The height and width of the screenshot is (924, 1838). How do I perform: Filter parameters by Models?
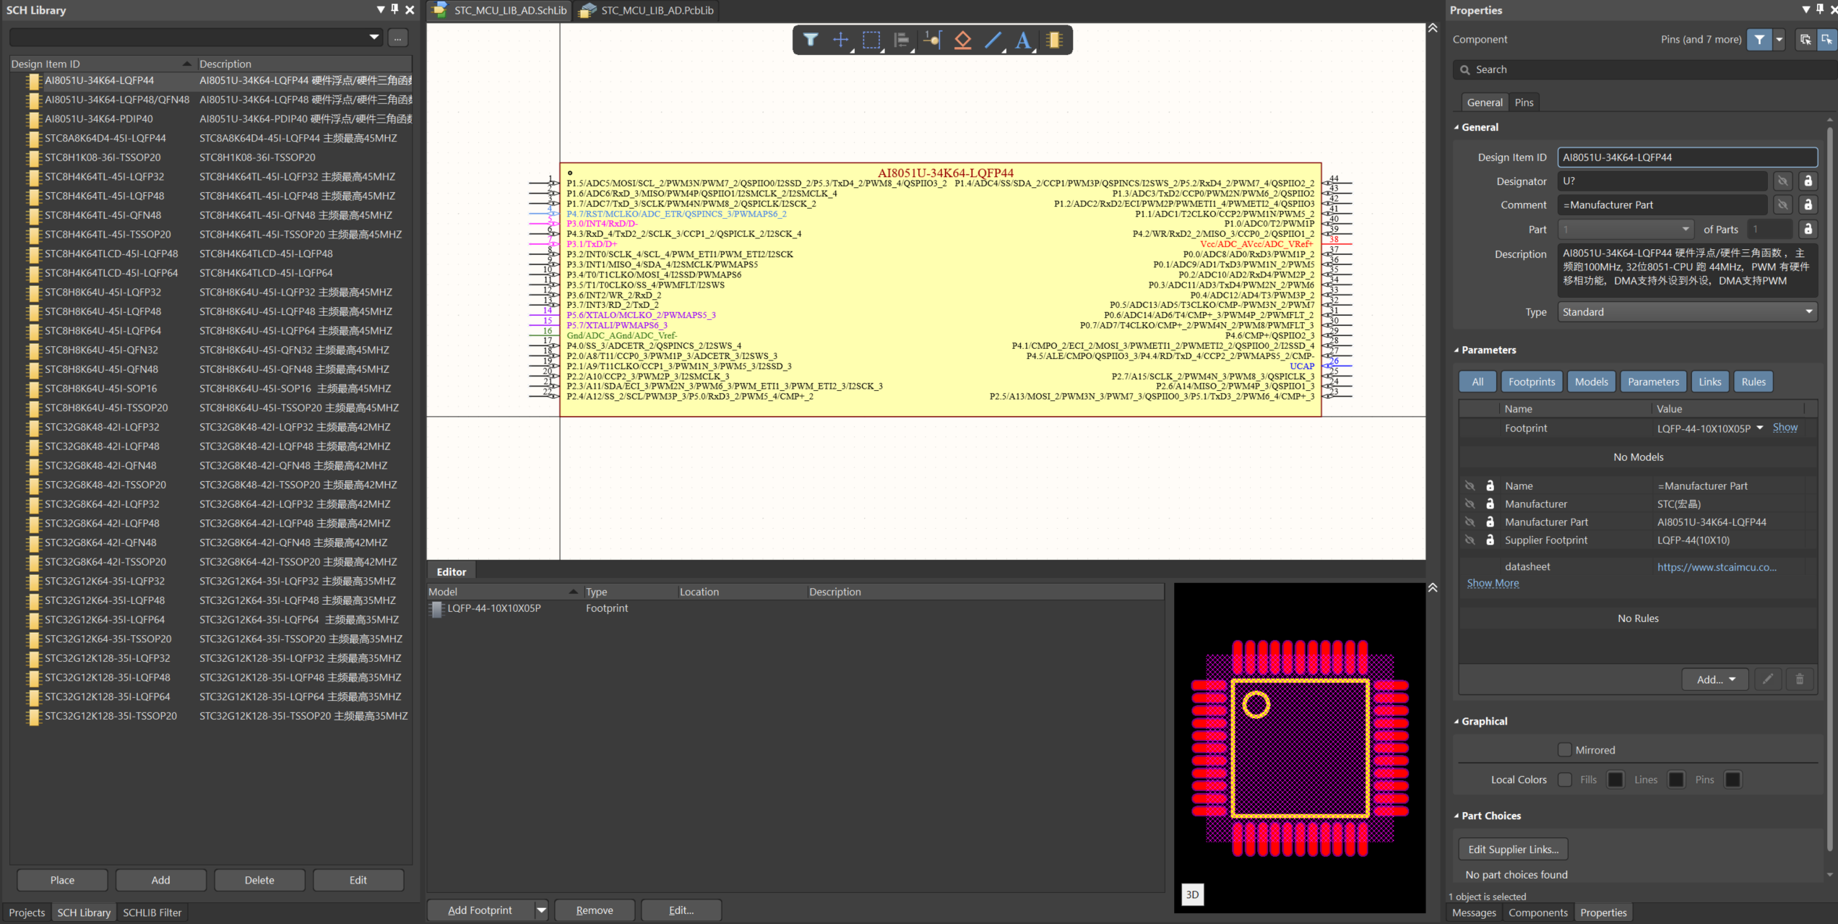coord(1591,382)
